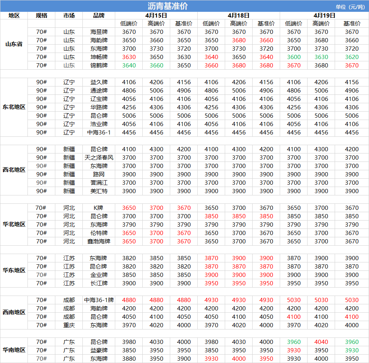The width and height of the screenshot is (369, 363).
Task: Click the 鑫渤海牌 brand cell
Action: pos(99,241)
